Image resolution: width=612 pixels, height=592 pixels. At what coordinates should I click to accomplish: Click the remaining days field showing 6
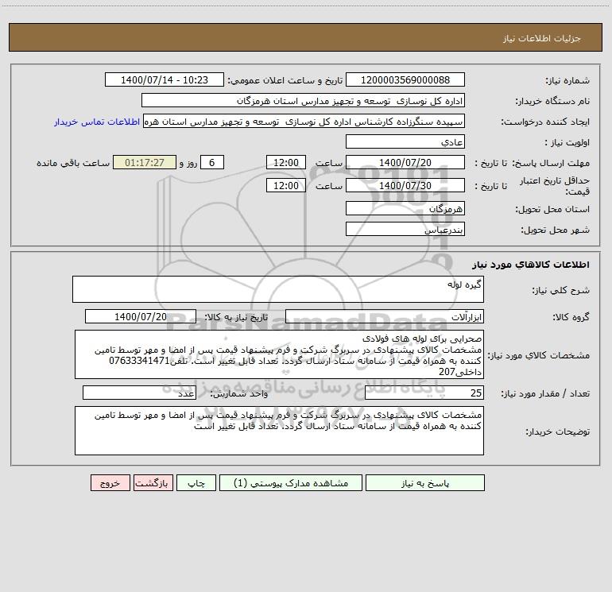[x=212, y=162]
